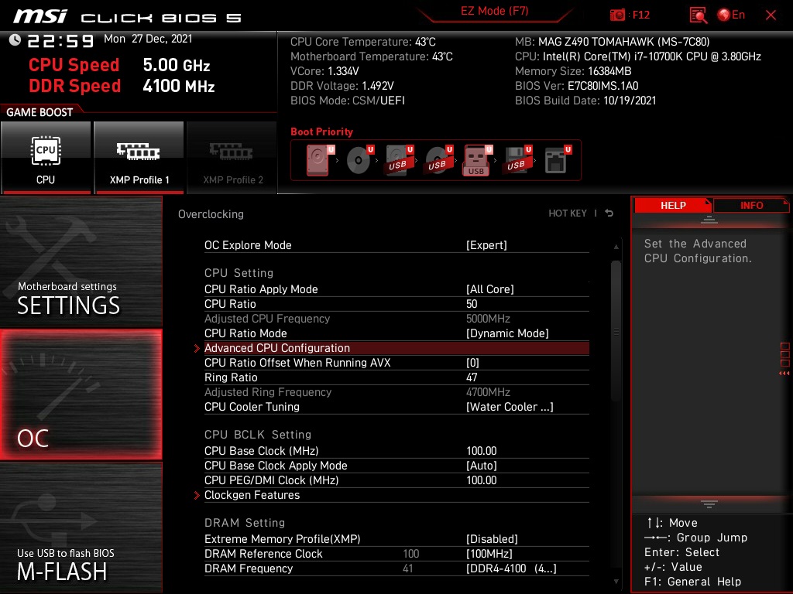The image size is (793, 594).
Task: Click the scrollbar down arrow
Action: pyautogui.click(x=616, y=582)
